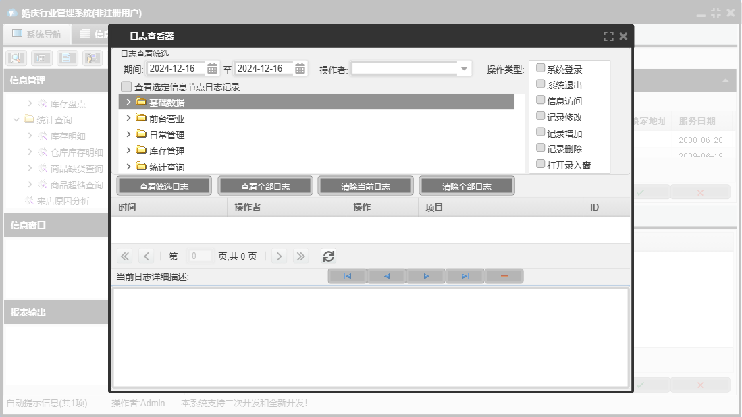Click the 前台营业 folder icon
Screen dimensions: 742x417
tap(141, 117)
